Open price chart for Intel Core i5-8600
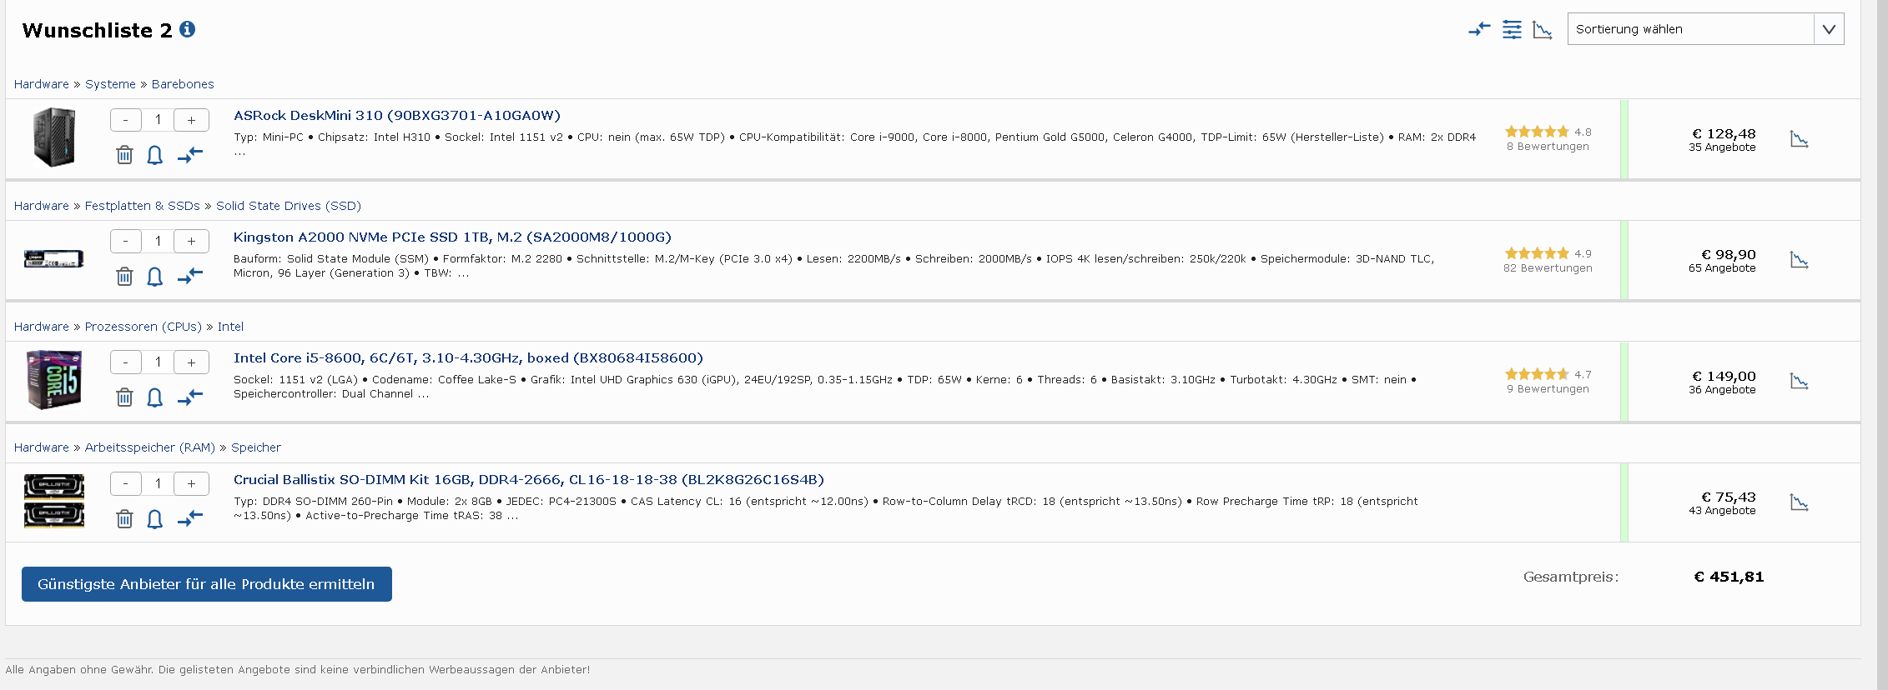 (x=1800, y=382)
